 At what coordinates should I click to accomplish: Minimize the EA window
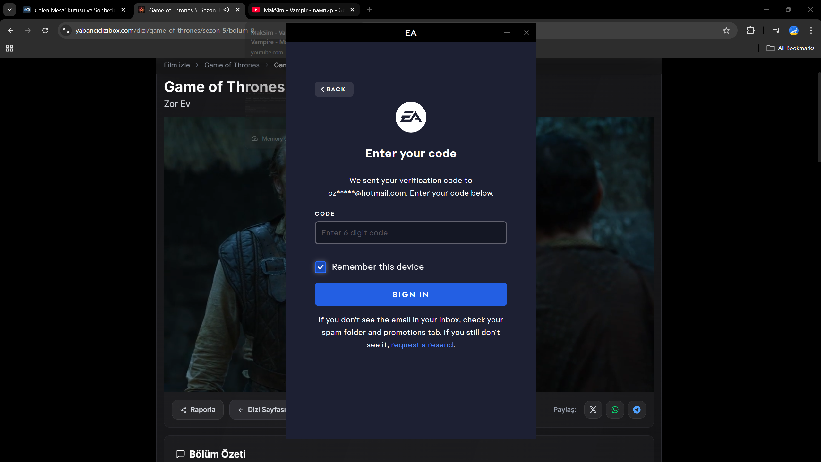point(507,33)
